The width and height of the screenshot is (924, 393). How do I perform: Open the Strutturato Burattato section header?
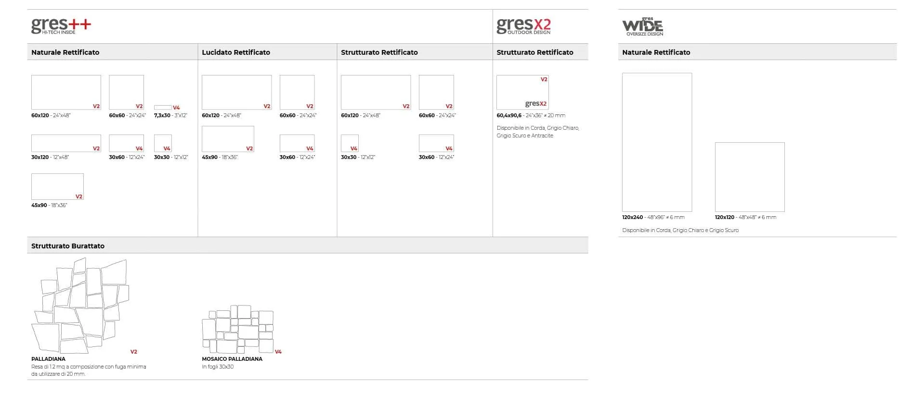(68, 246)
